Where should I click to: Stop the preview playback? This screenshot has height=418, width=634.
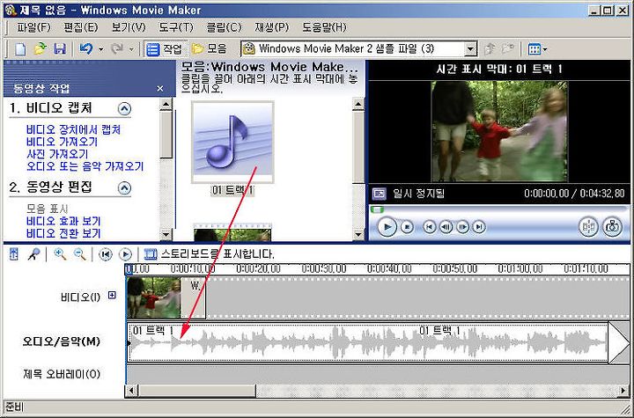407,227
